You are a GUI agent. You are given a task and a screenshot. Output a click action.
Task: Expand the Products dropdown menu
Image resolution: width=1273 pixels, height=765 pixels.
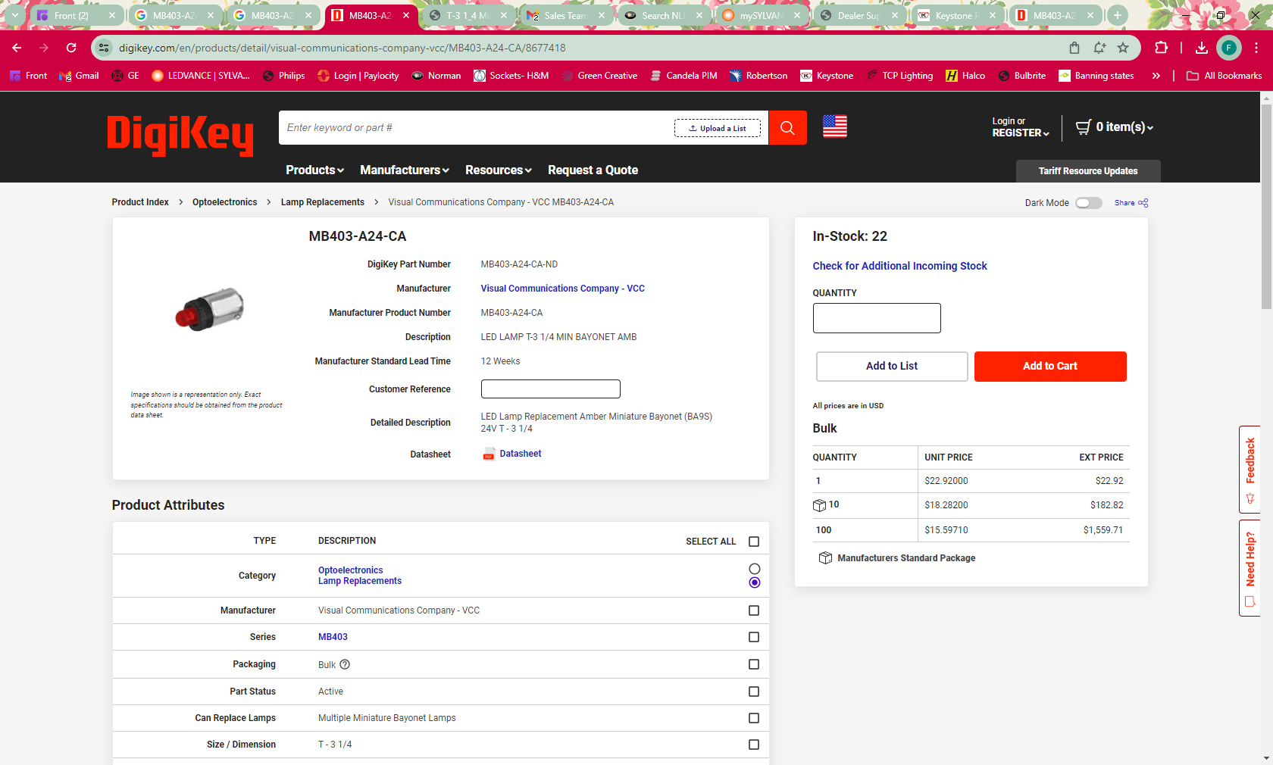point(314,170)
